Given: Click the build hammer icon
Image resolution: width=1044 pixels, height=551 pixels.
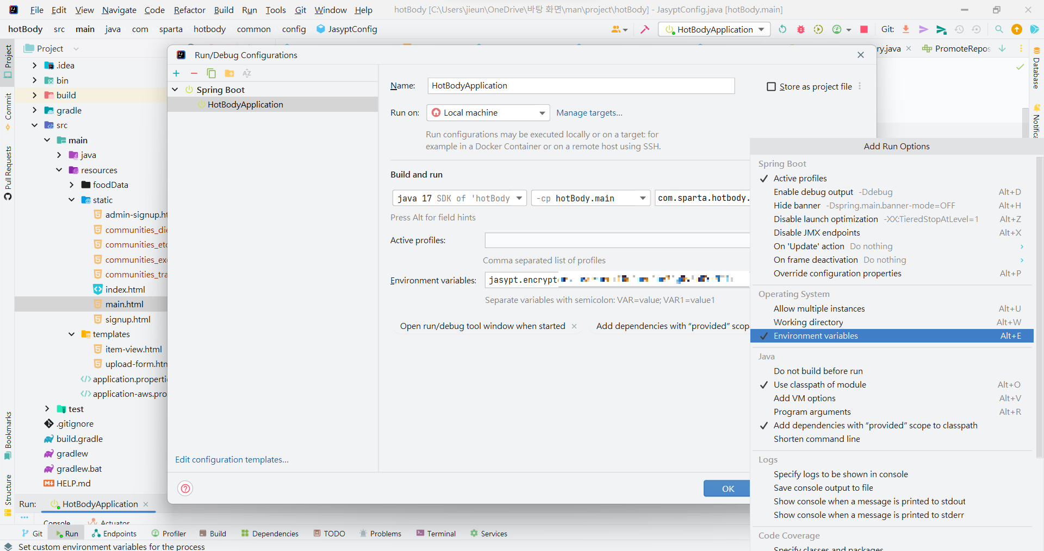Looking at the screenshot, I should tap(645, 29).
